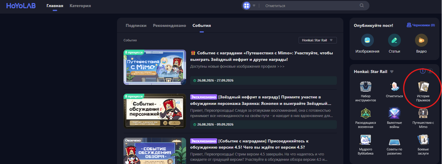The image size is (442, 164).
Task: Click the gift icon before Mimo event title
Action: [193, 53]
